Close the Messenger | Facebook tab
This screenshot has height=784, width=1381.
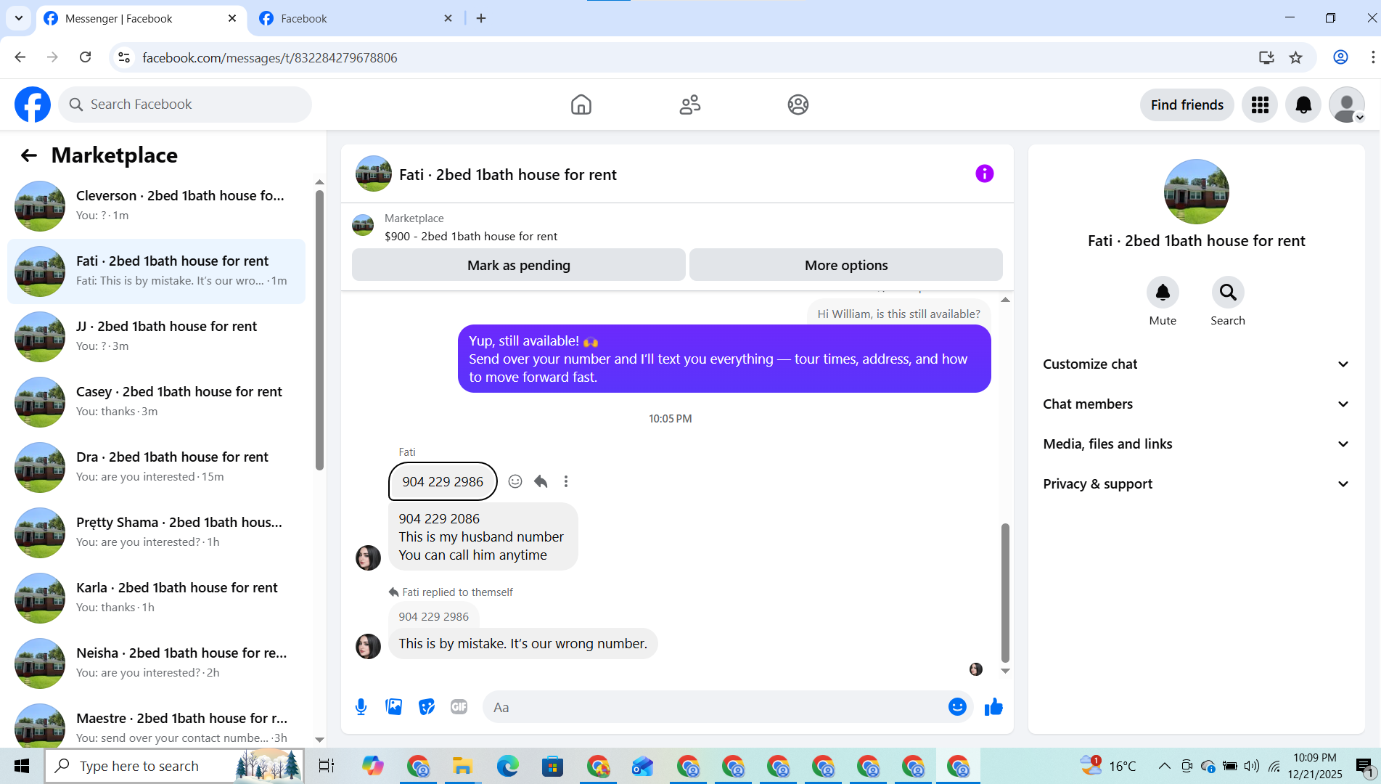click(232, 19)
